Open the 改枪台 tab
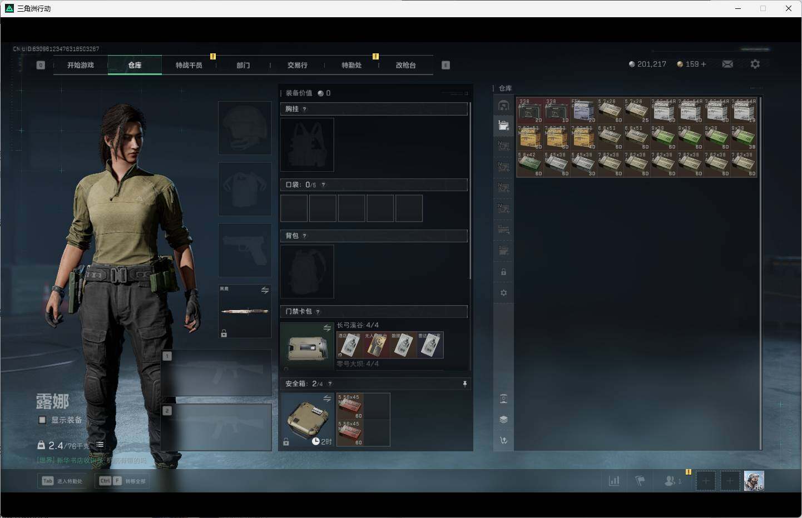802x518 pixels. point(405,65)
